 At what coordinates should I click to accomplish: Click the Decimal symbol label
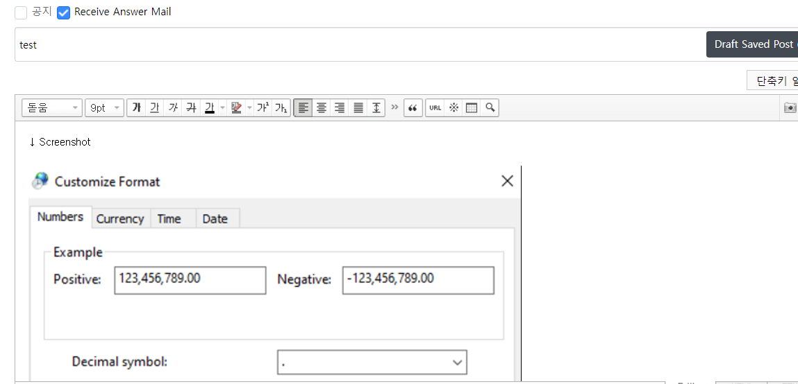(x=119, y=362)
